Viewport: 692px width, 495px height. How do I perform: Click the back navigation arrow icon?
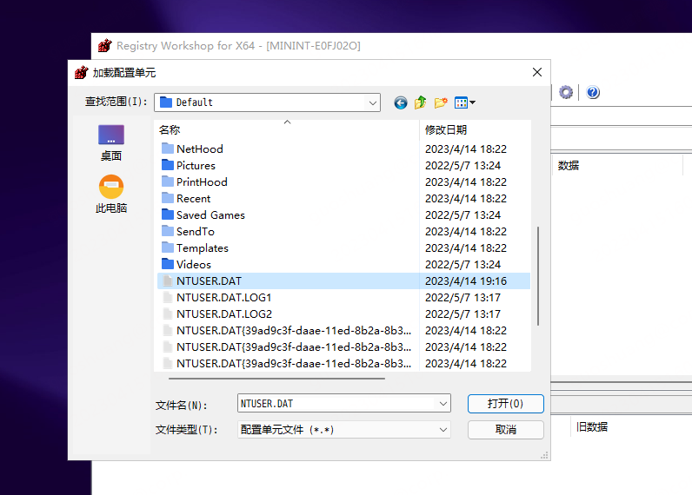[x=400, y=102]
